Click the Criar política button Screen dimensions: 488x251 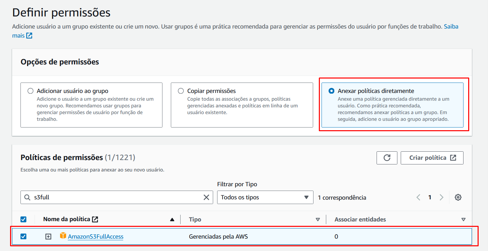click(x=432, y=158)
